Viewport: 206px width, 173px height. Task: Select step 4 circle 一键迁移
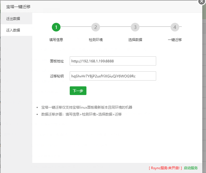pos(175,27)
